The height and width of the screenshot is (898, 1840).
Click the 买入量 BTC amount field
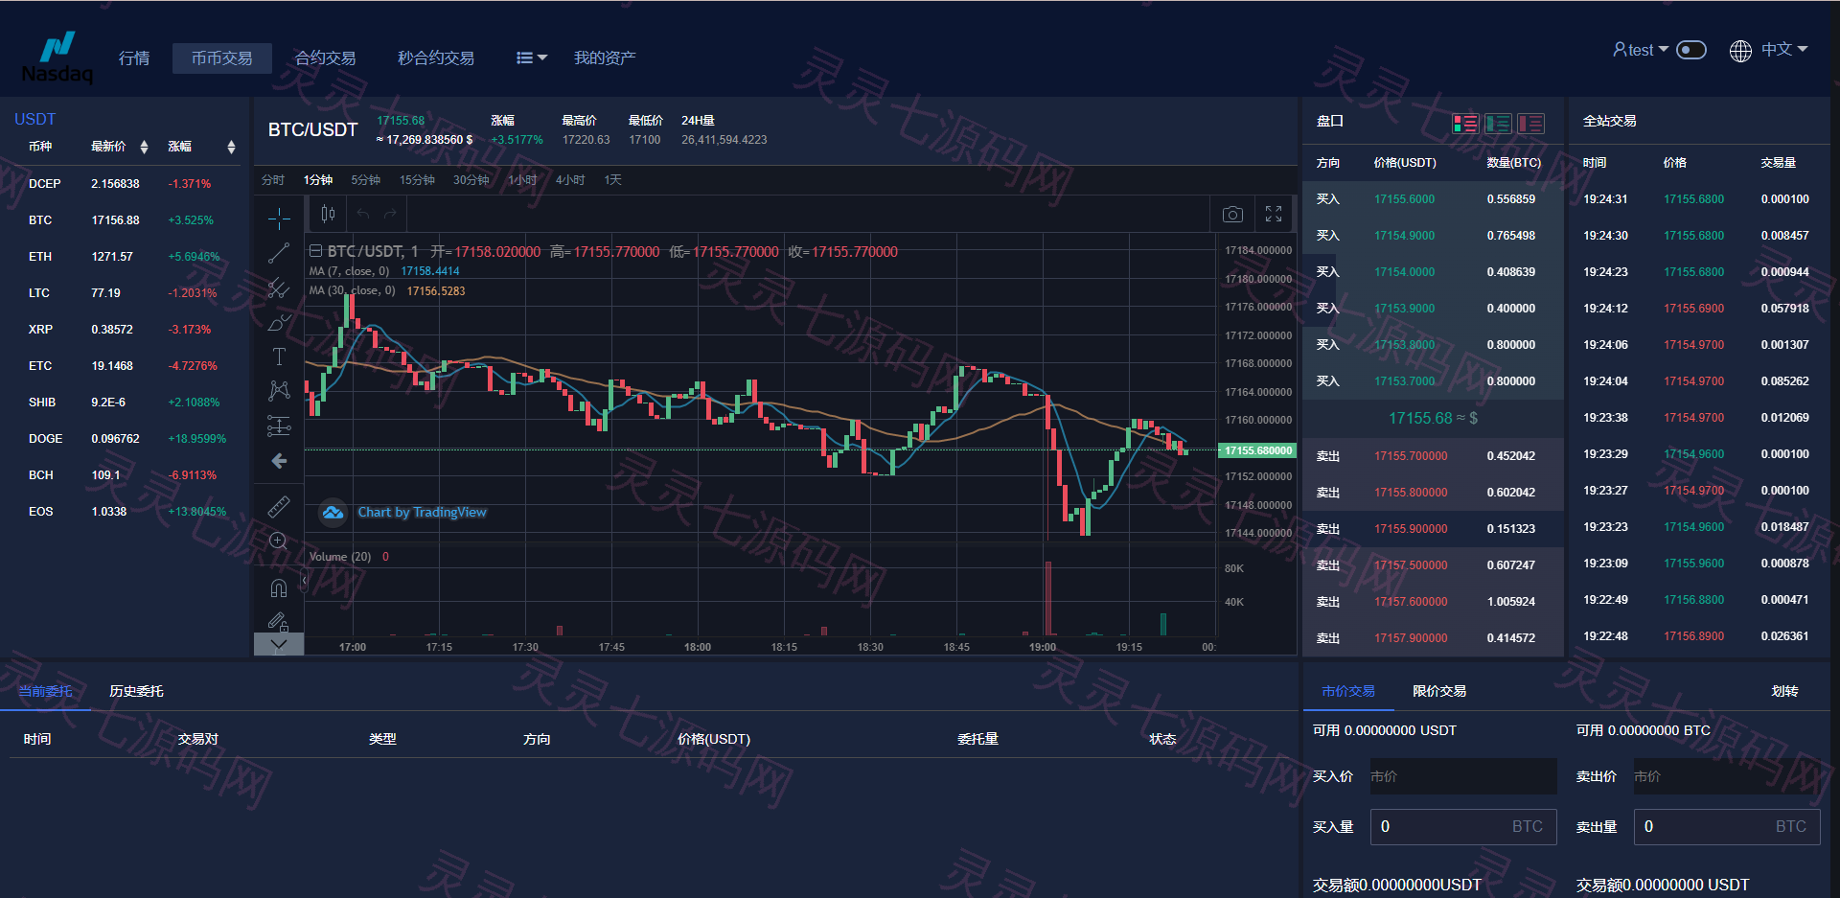pyautogui.click(x=1463, y=826)
